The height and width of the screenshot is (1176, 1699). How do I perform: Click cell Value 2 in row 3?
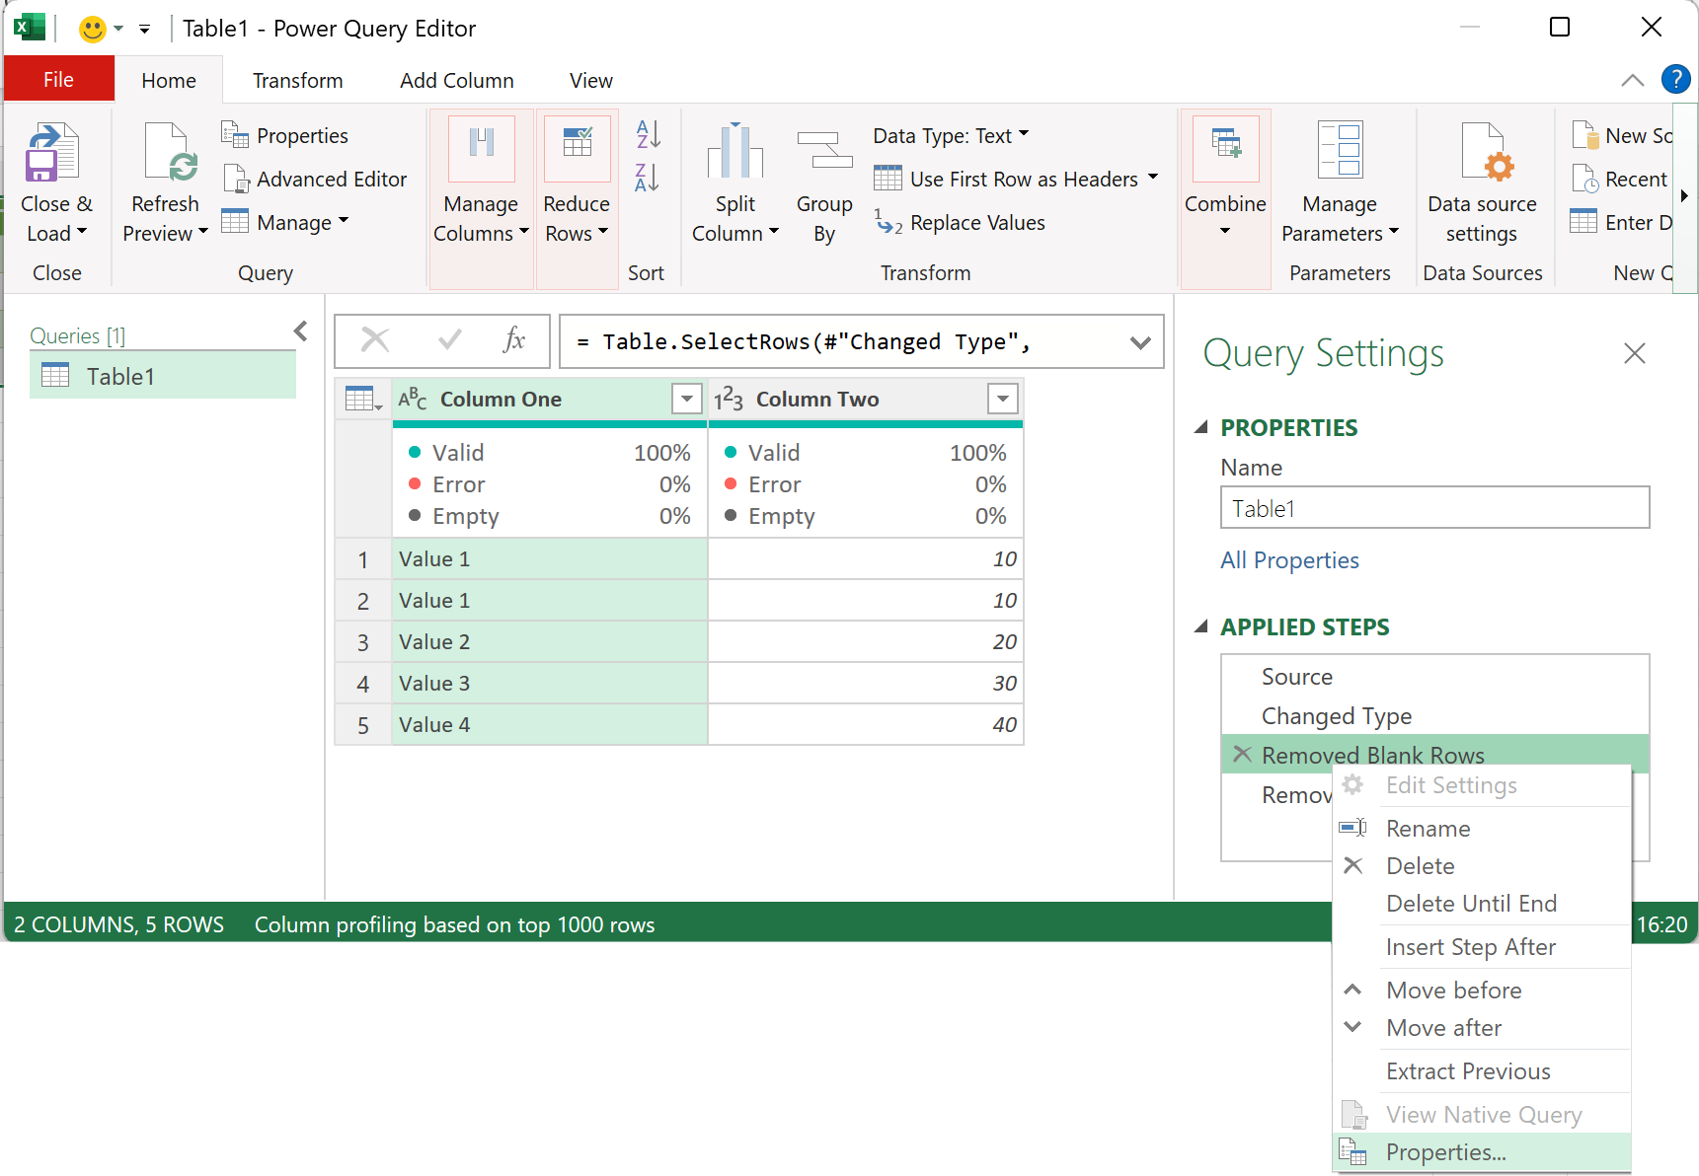[x=550, y=642]
